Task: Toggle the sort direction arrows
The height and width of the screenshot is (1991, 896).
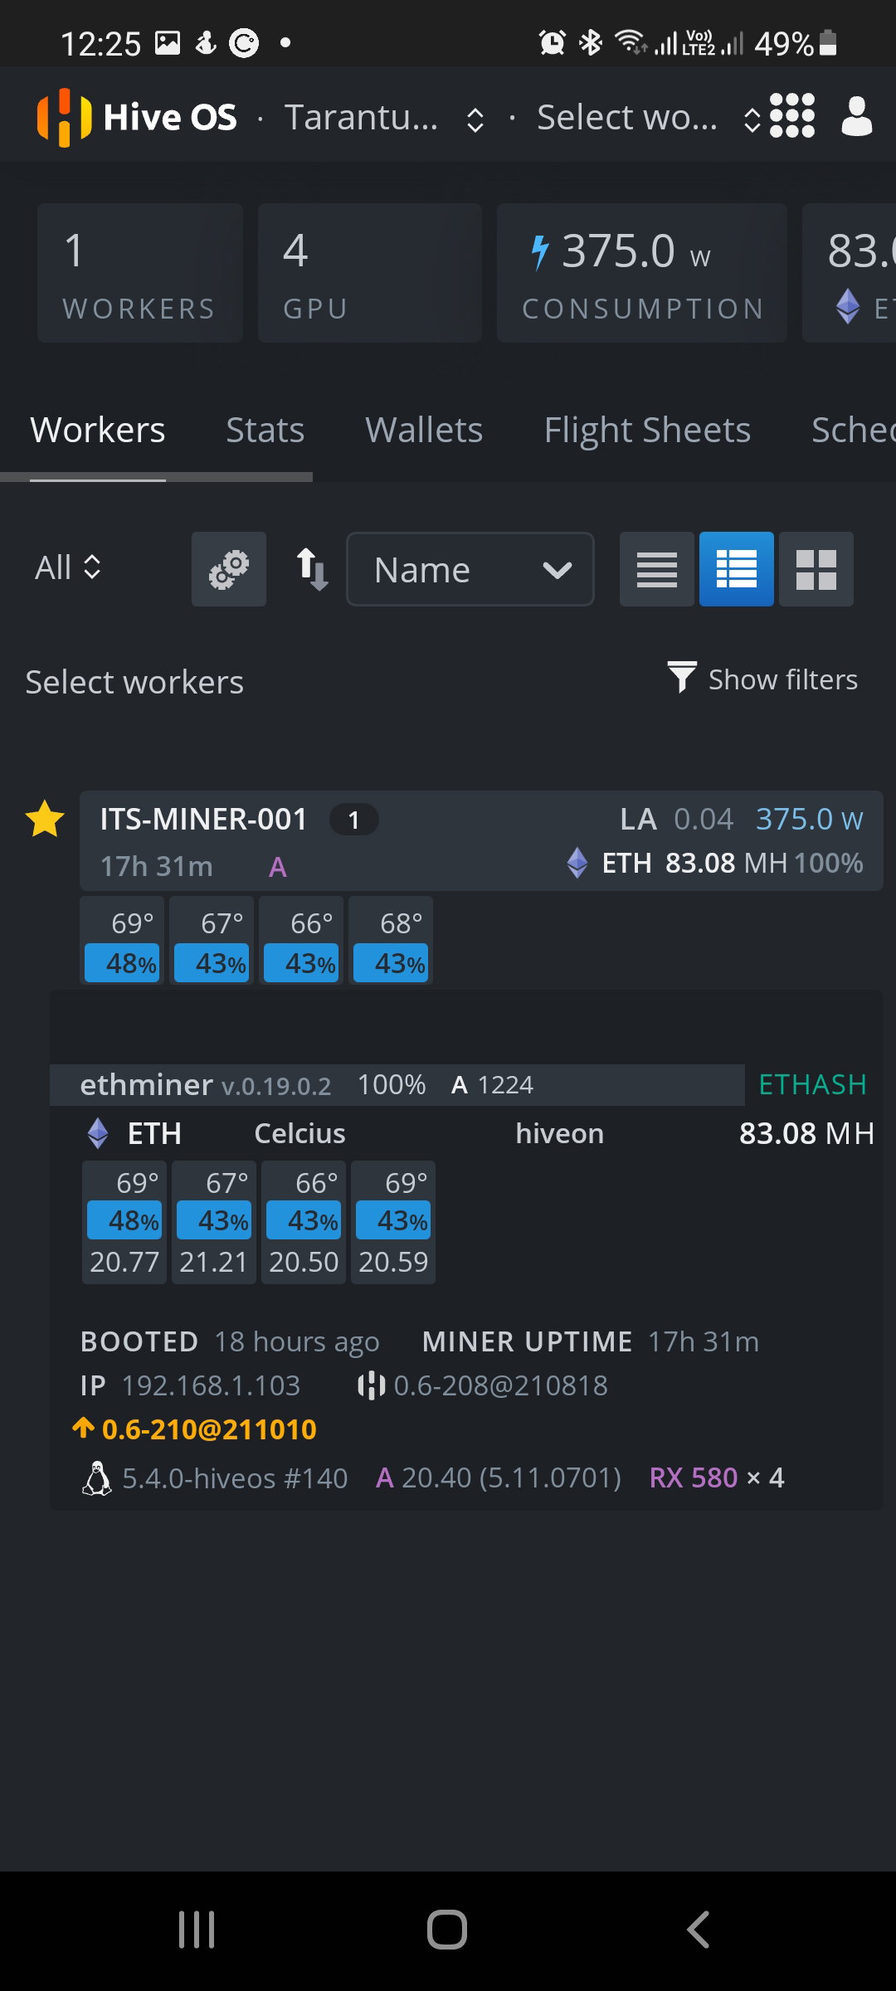Action: (313, 569)
